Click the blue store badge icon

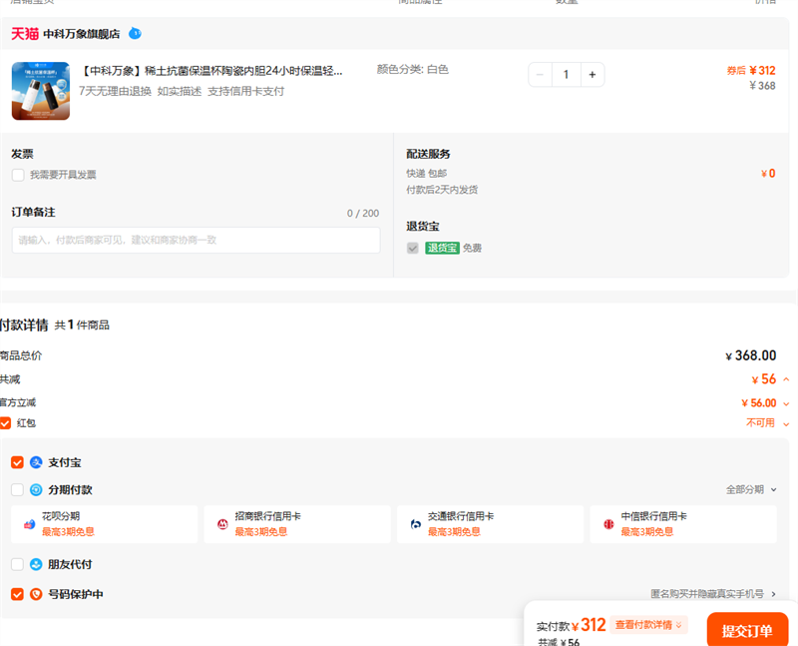[135, 34]
